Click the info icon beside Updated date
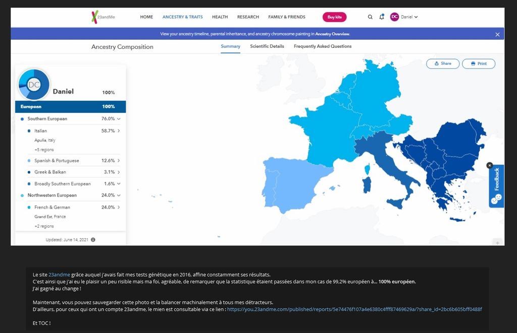The width and height of the screenshot is (517, 333). (93, 240)
